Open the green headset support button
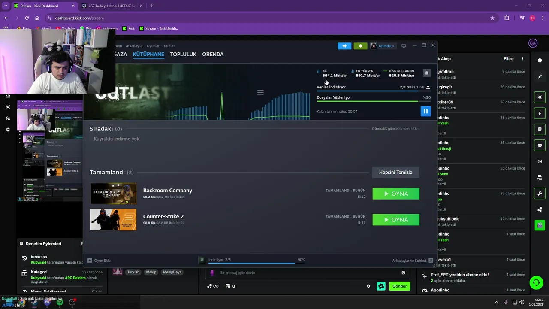 [x=536, y=282]
